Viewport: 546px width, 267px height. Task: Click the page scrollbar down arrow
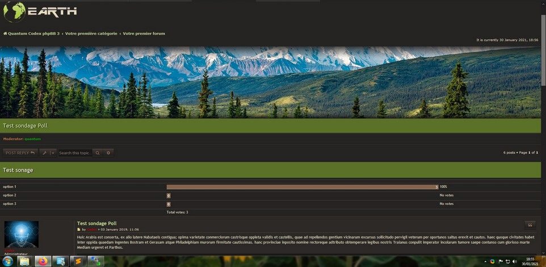coord(543,252)
